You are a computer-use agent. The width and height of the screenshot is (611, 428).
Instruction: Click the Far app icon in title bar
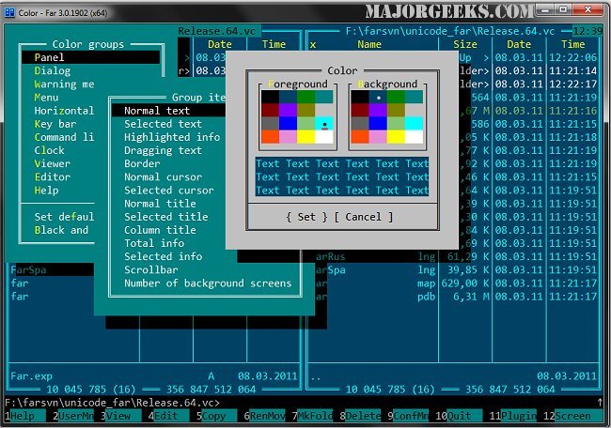(9, 12)
